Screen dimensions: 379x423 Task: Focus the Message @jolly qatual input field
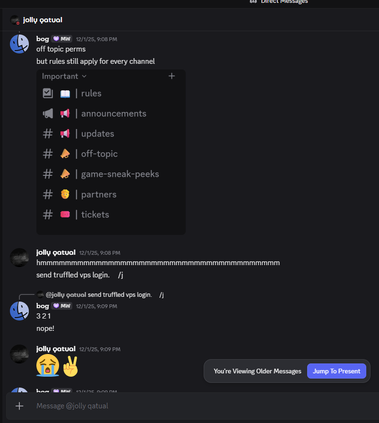coord(189,406)
